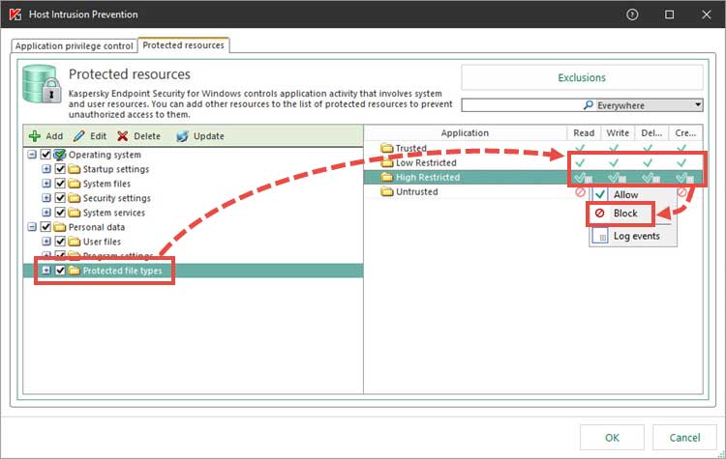
Task: Click the Untrusted folder icon
Action: pyautogui.click(x=386, y=191)
